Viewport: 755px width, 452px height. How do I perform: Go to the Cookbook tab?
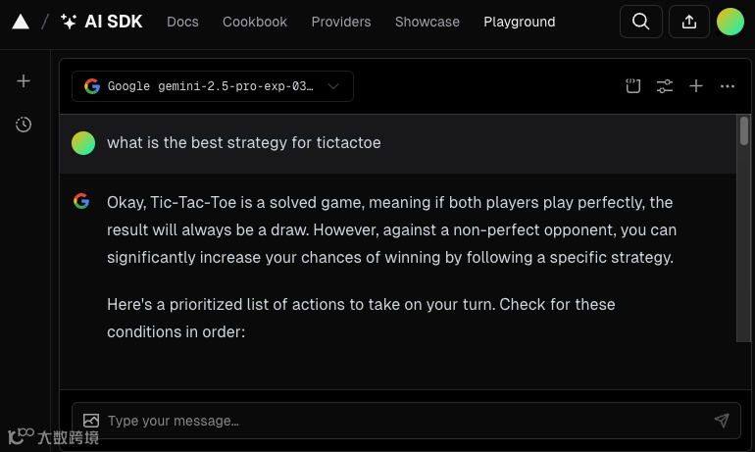[255, 22]
